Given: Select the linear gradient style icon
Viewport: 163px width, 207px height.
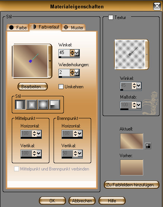Looking at the screenshot, I should [x=20, y=105].
